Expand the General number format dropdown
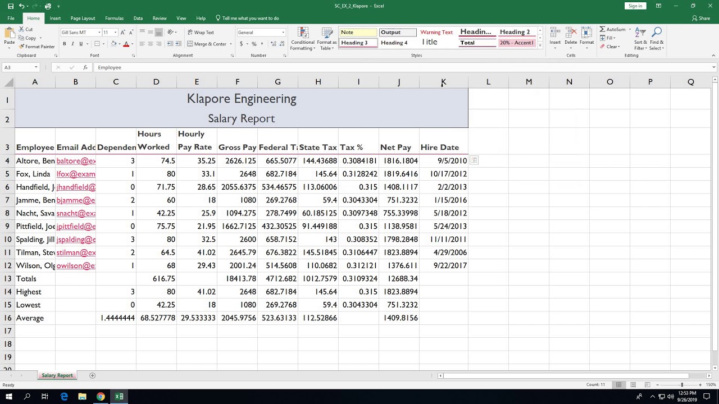 283,33
